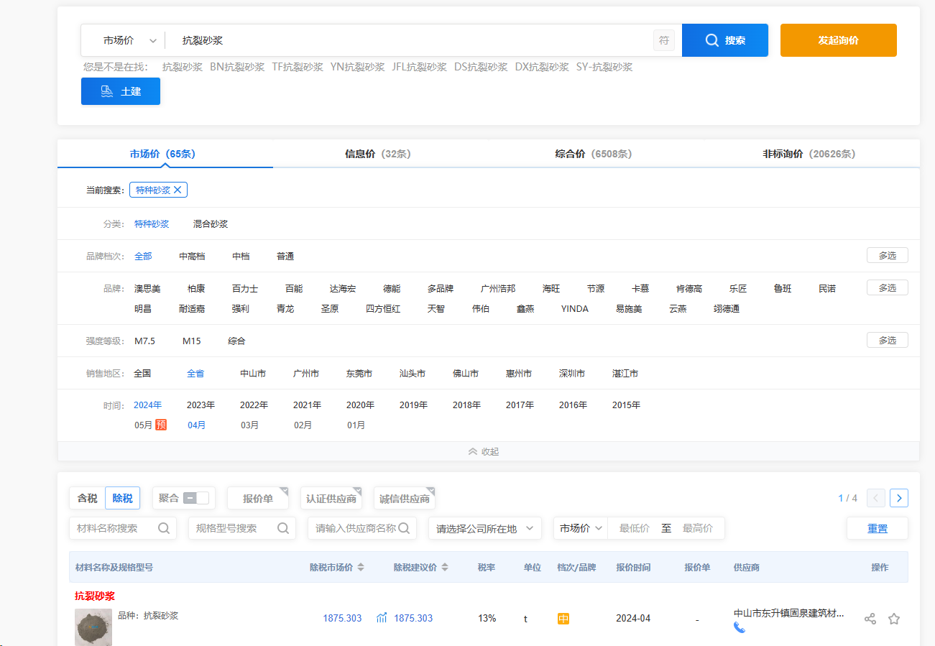Select 混合砂浆 category

click(211, 223)
